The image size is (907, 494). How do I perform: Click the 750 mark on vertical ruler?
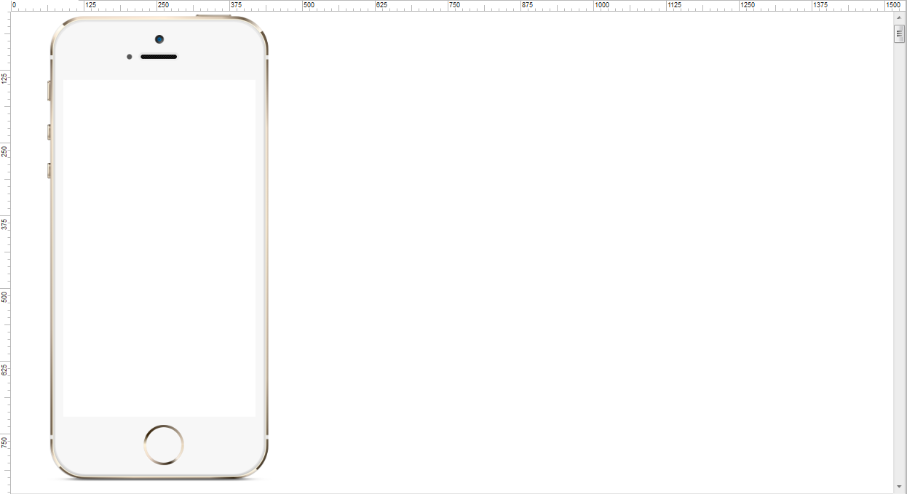coord(5,442)
